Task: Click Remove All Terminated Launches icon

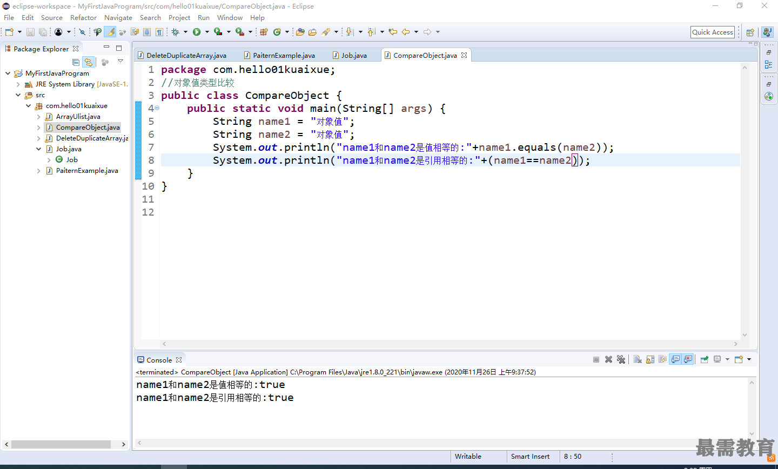Action: [x=621, y=359]
